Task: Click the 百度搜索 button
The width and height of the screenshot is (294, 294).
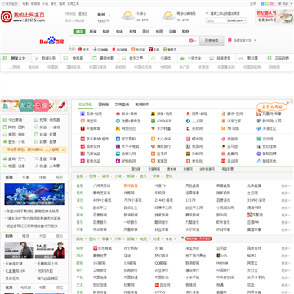Action: (212, 41)
